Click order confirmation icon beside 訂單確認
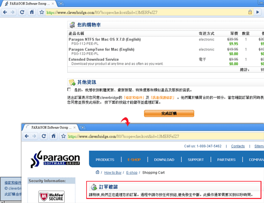The height and width of the screenshot is (203, 264). click(x=94, y=187)
